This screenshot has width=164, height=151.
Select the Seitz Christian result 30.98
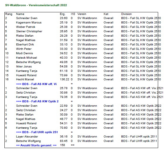coord(64,93)
